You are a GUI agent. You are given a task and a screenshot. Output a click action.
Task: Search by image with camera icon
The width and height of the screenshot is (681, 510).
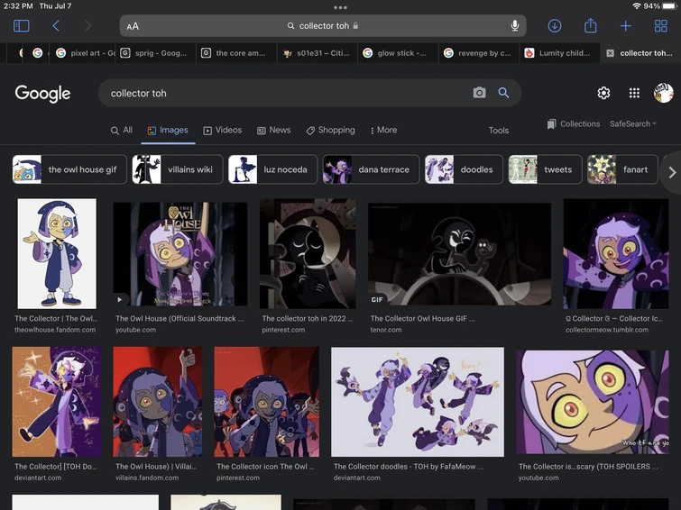point(479,93)
